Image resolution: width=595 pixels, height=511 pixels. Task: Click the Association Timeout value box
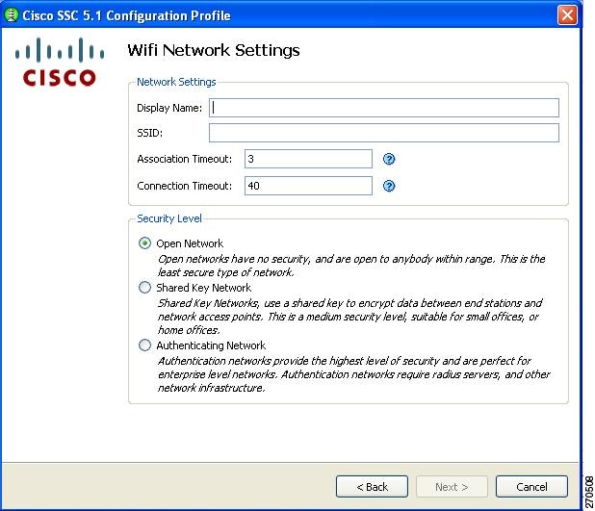point(308,159)
